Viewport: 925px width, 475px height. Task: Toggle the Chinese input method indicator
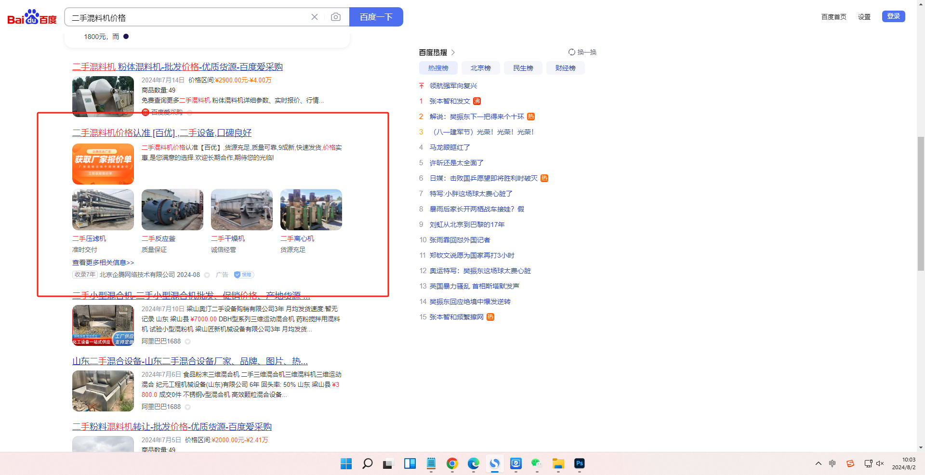(832, 463)
